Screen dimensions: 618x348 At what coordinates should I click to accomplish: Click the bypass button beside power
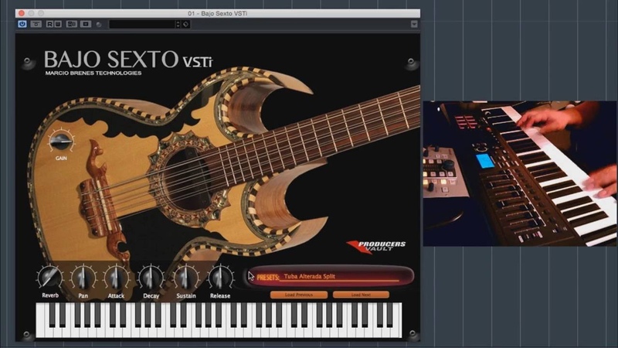pyautogui.click(x=36, y=24)
